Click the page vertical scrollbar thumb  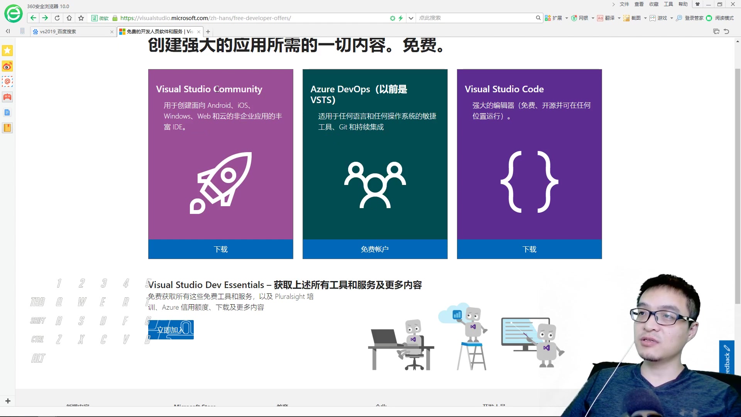click(738, 186)
